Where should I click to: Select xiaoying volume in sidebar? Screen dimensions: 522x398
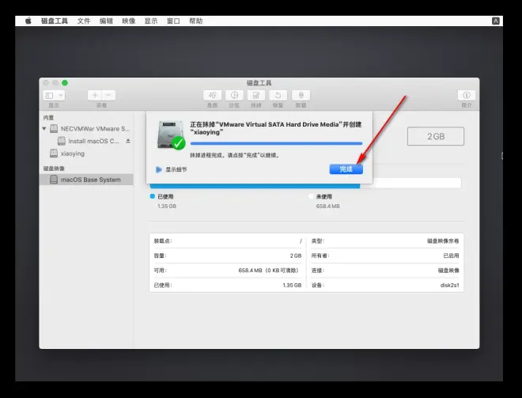(x=86, y=154)
